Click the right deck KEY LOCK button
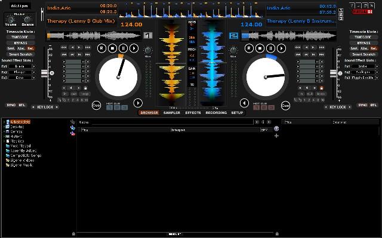382x238 pixels. pos(338,107)
